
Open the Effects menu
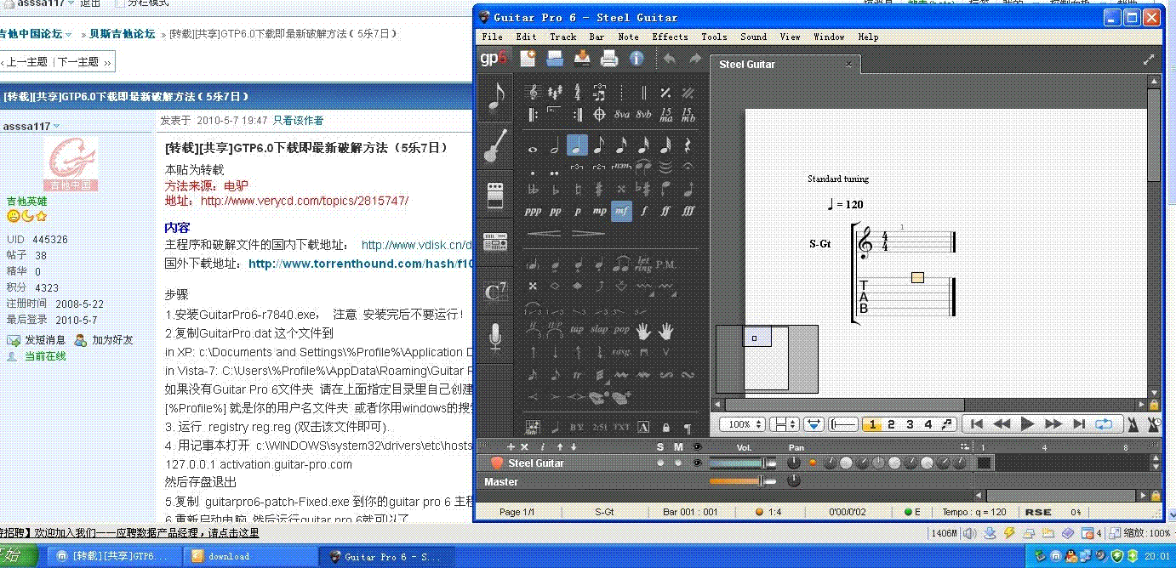click(671, 37)
